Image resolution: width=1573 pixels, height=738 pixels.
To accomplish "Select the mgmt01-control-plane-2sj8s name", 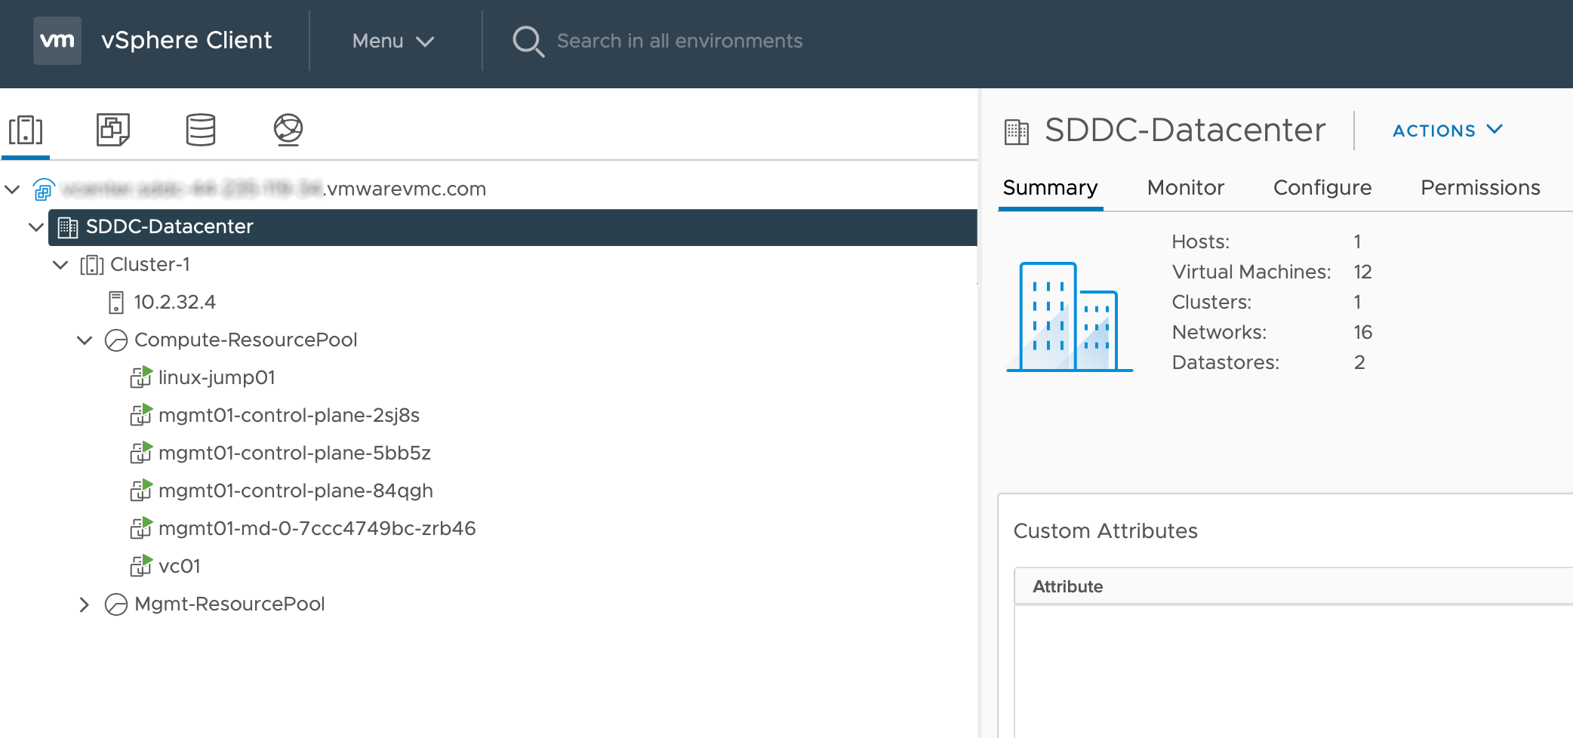I will point(289,415).
